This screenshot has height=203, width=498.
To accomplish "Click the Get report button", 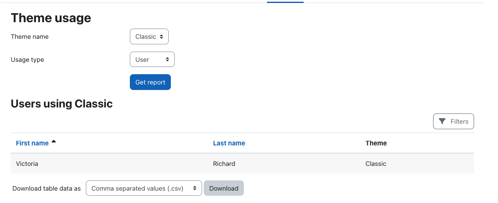I will pos(150,82).
